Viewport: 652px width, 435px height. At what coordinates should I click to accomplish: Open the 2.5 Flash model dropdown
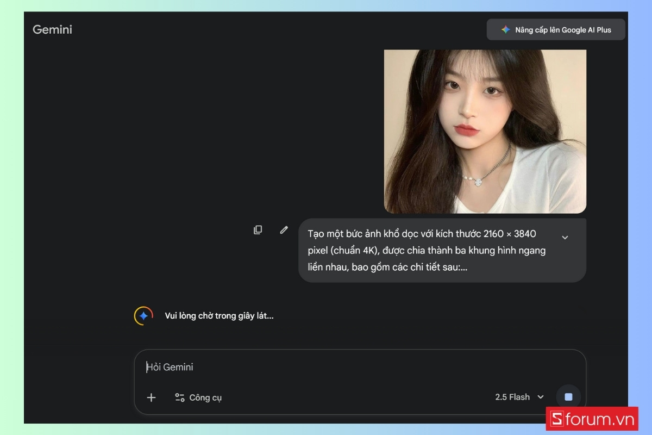pos(519,397)
